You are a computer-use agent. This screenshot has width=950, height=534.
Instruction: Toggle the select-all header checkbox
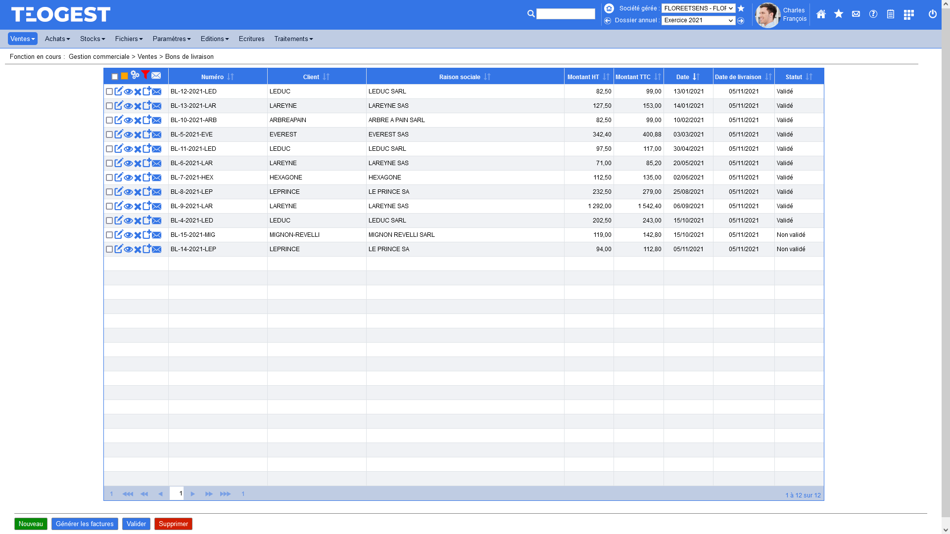115,77
